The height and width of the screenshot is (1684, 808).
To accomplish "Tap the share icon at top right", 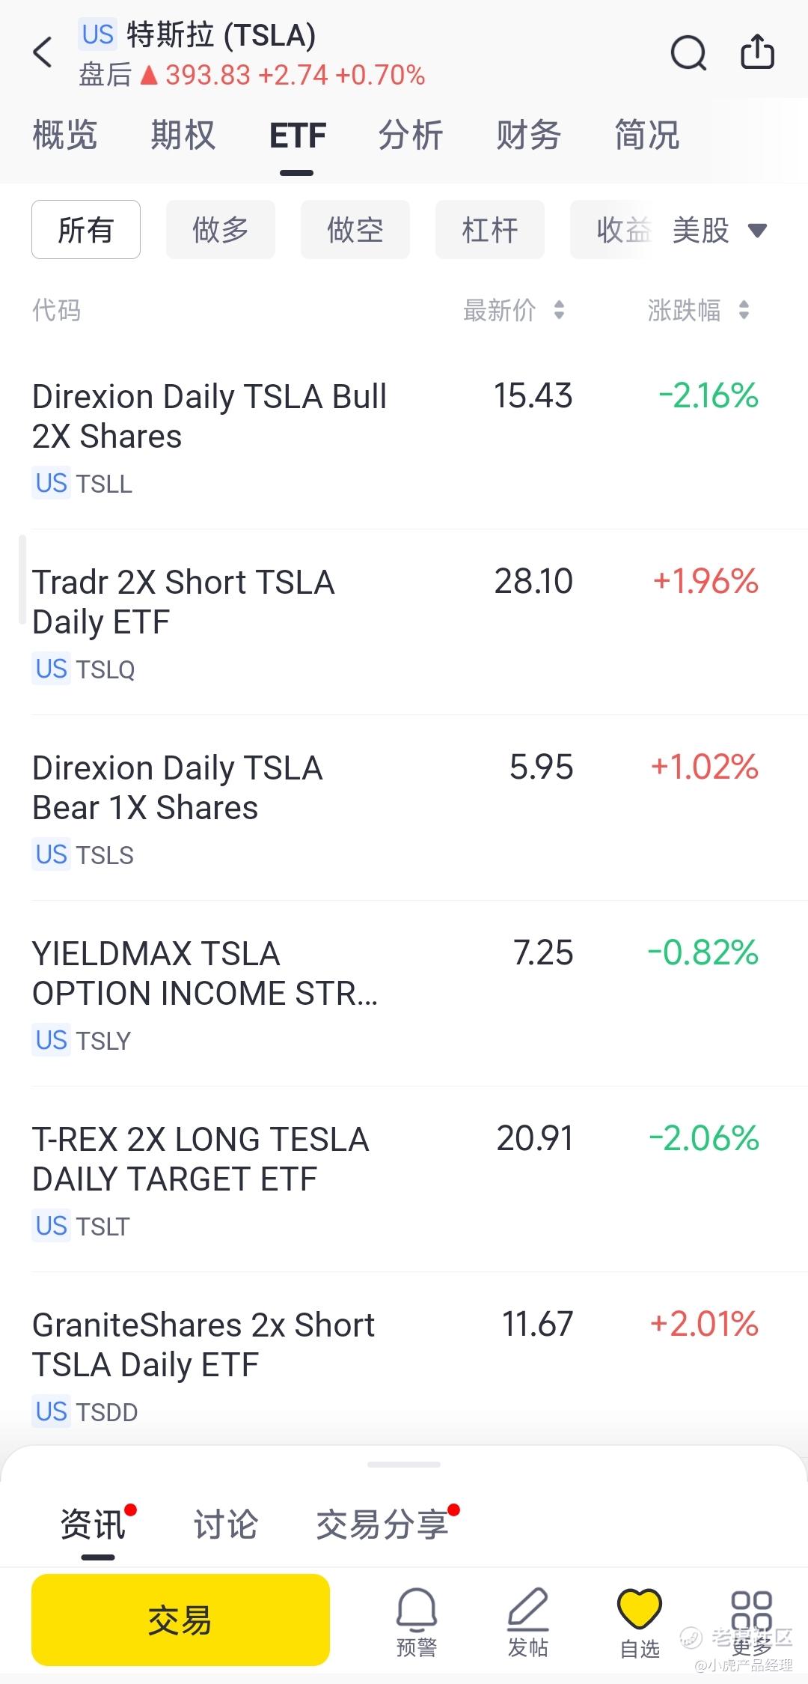I will coord(757,52).
